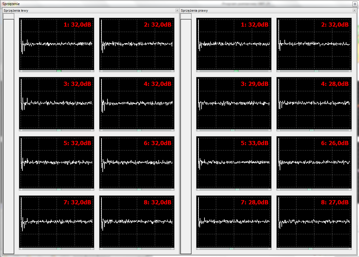The image size is (359, 257).
Task: Click slider thumb under right graph 7
Action: coord(231,249)
